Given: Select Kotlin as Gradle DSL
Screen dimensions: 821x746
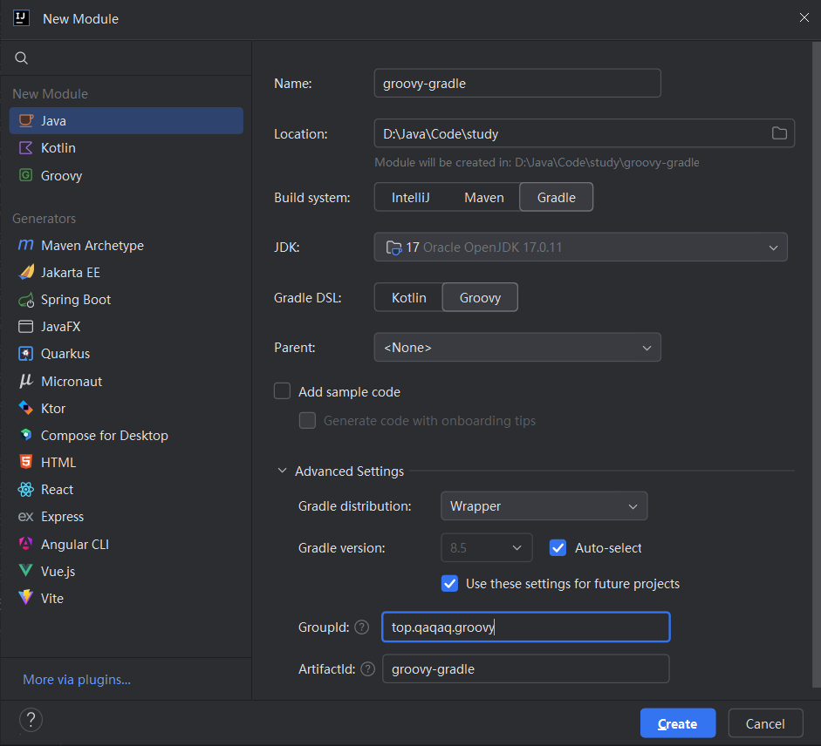Looking at the screenshot, I should [x=408, y=298].
